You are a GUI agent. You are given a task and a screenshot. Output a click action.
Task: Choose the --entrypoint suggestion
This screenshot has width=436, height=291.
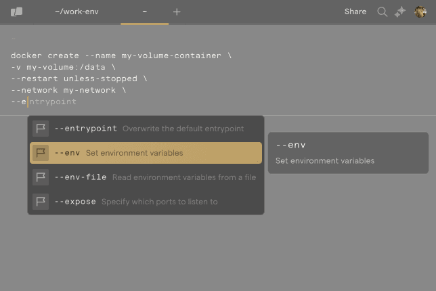pyautogui.click(x=146, y=129)
